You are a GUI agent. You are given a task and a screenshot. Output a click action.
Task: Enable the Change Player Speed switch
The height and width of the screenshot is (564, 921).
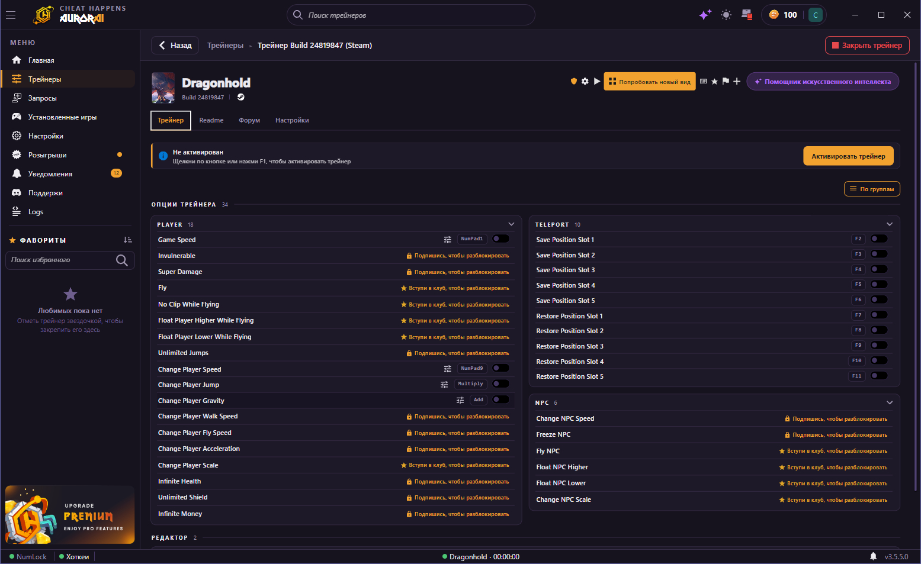pyautogui.click(x=500, y=368)
